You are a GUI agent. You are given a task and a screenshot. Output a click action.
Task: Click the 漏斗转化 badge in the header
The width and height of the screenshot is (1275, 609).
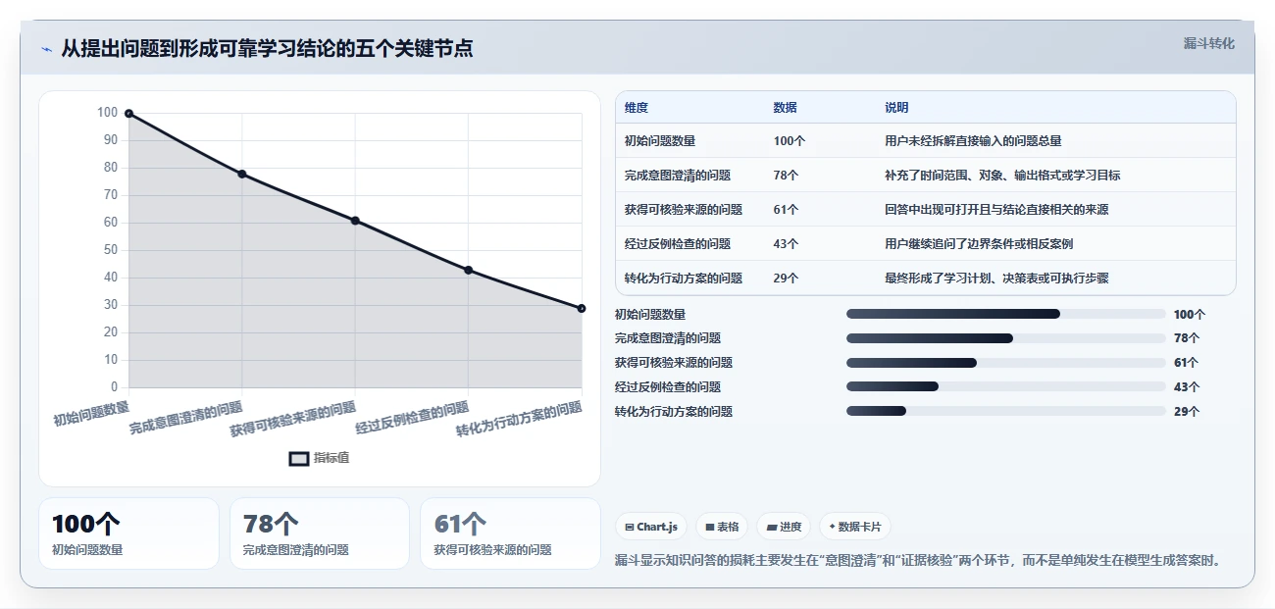click(x=1208, y=44)
